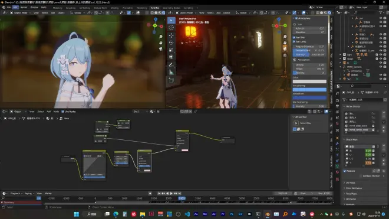Viewport: 389px width, 219px height.
Task: Select the Measure tool
Action: click(171, 73)
